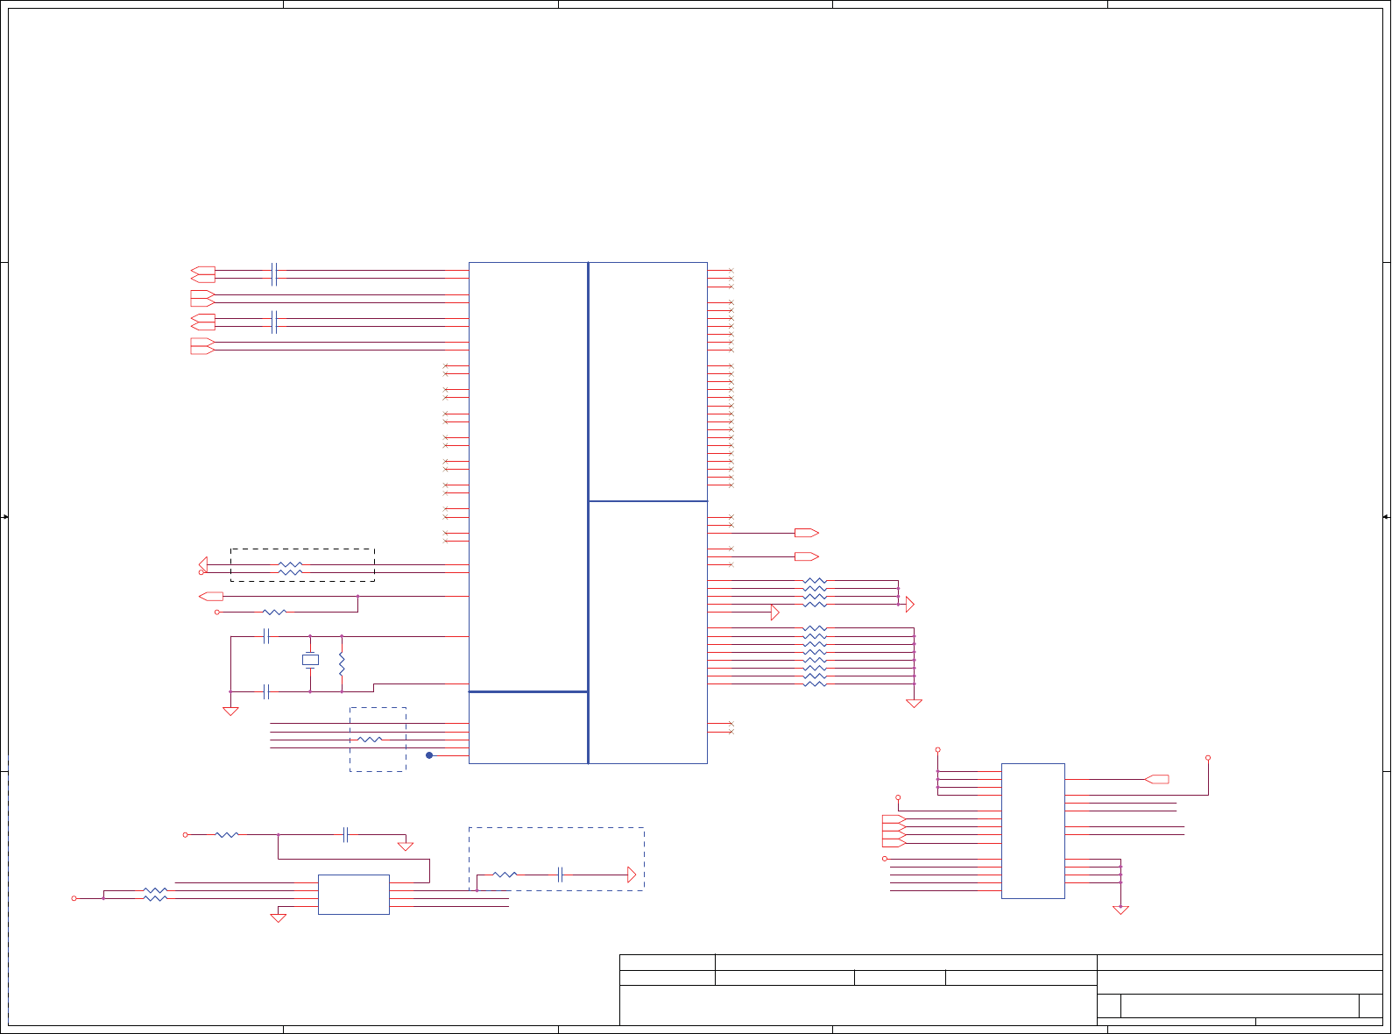Click the lower output port right of the main IC
The image size is (1392, 1034).
[x=807, y=556]
